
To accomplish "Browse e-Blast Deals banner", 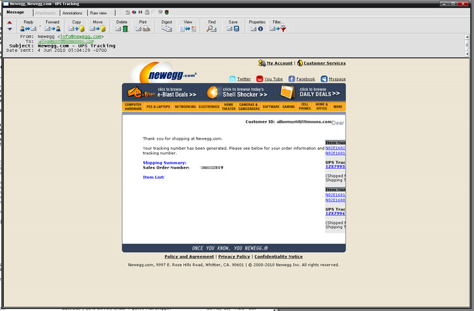I will point(162,92).
